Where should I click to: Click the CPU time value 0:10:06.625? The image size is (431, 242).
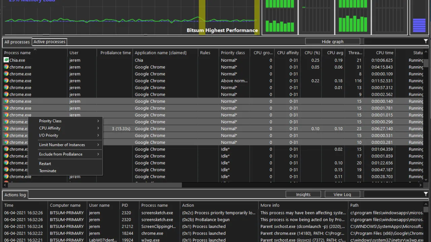point(382,60)
